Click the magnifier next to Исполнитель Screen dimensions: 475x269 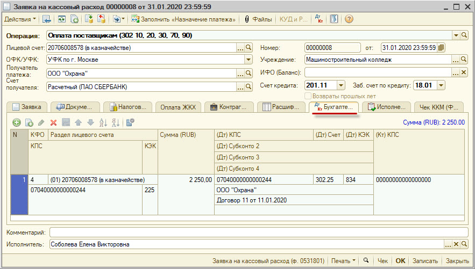(464, 244)
